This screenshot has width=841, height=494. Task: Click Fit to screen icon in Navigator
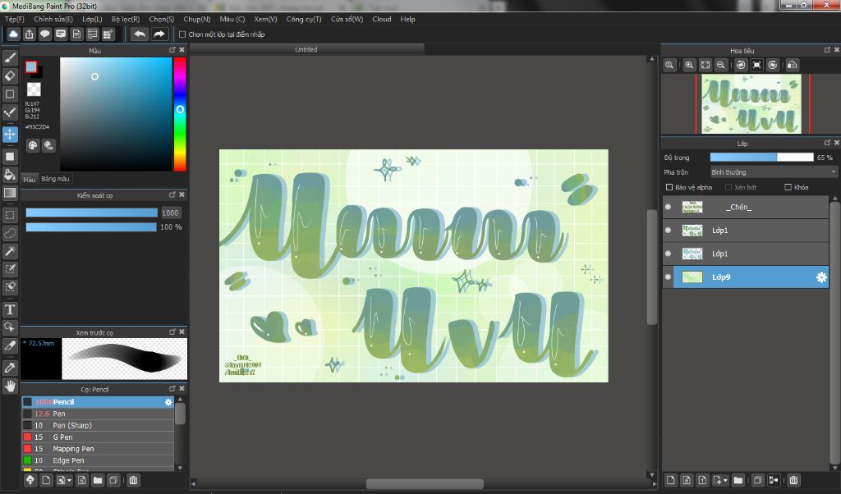[705, 65]
